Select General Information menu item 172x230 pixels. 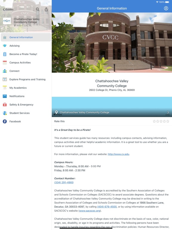tap(26, 37)
